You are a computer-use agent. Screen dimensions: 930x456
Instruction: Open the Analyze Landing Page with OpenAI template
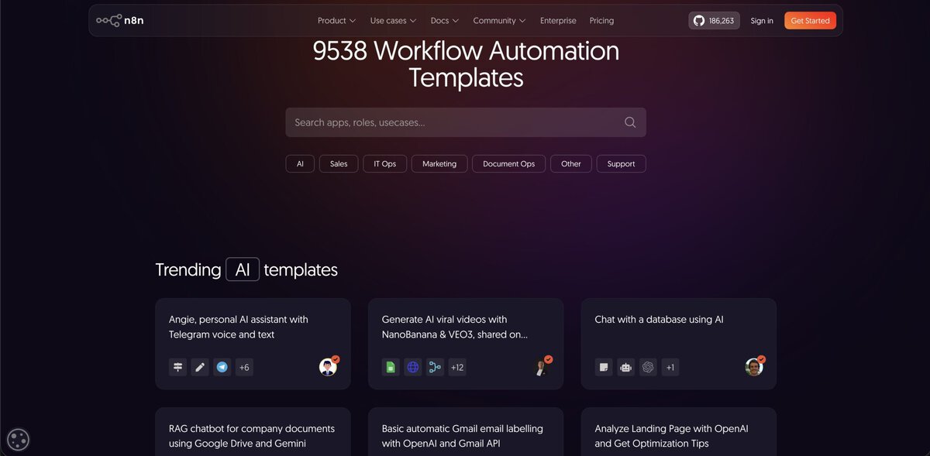pyautogui.click(x=678, y=432)
